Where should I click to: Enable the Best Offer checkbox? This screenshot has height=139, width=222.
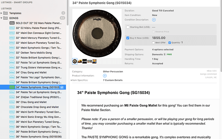click(153, 42)
